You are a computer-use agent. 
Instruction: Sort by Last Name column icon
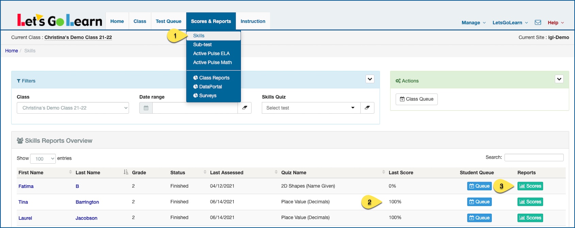[126, 172]
